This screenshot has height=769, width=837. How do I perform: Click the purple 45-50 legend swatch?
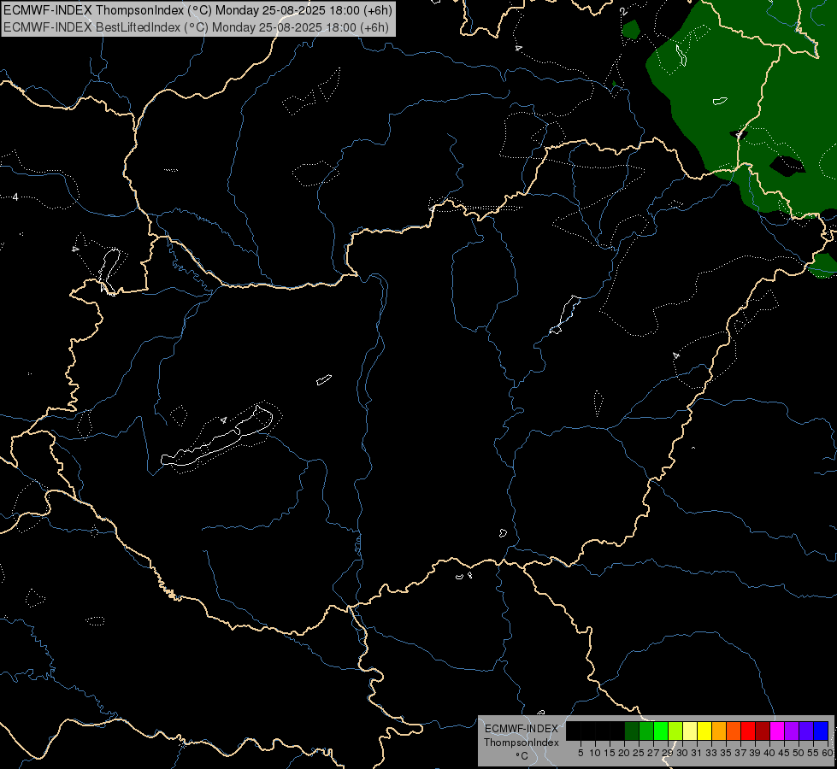(792, 731)
